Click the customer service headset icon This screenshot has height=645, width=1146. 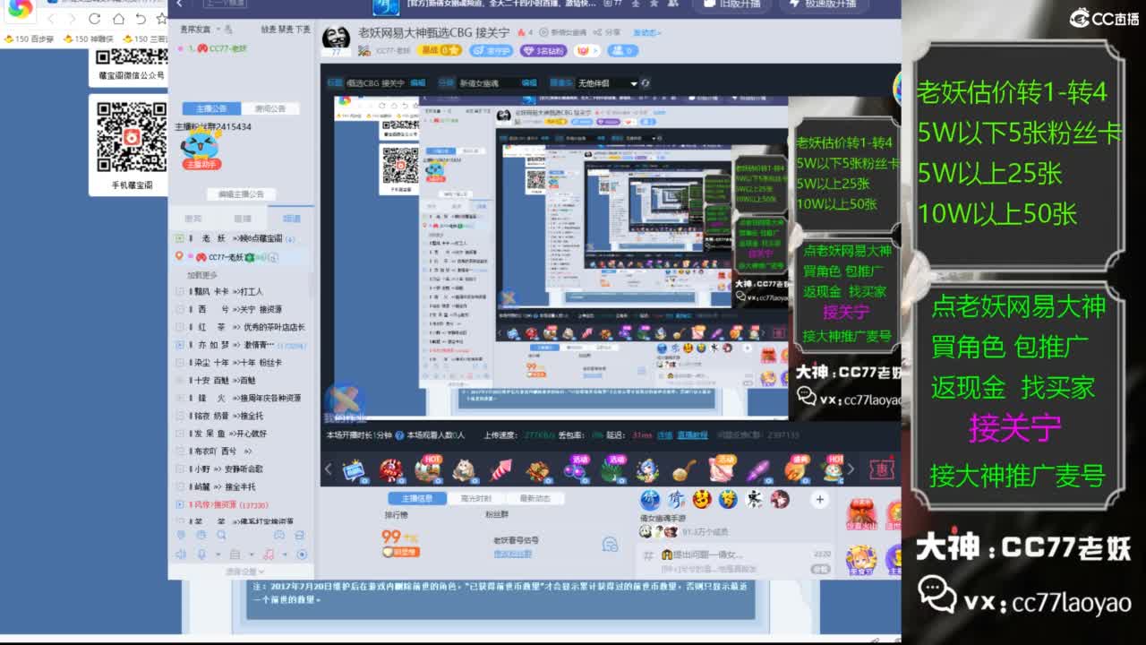(610, 544)
